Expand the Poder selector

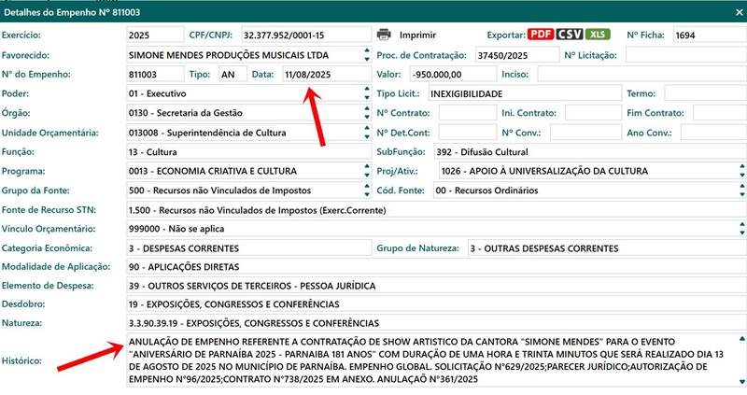pyautogui.click(x=365, y=93)
